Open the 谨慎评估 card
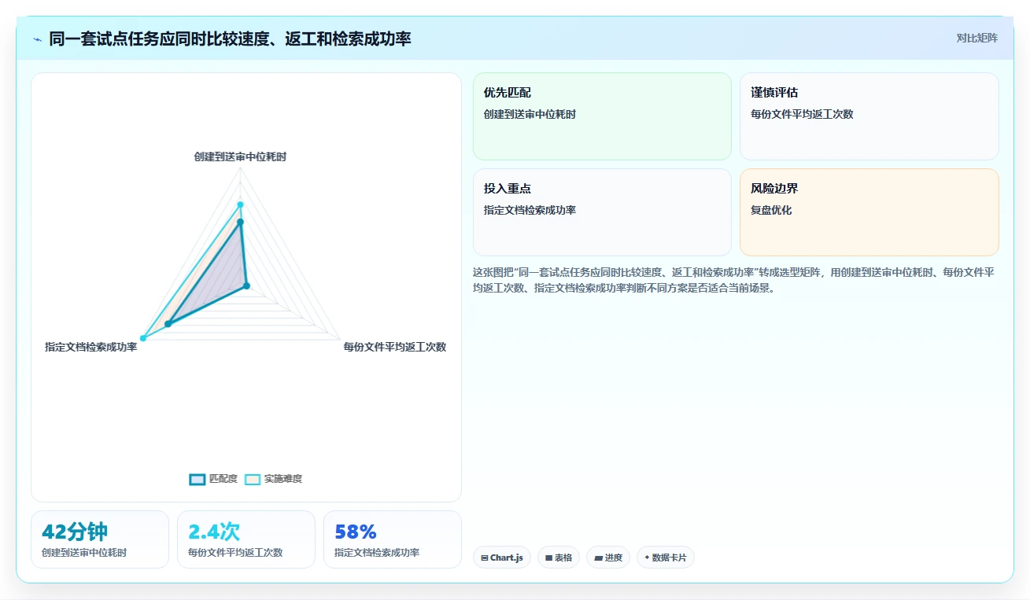This screenshot has height=600, width=1030. pos(869,116)
